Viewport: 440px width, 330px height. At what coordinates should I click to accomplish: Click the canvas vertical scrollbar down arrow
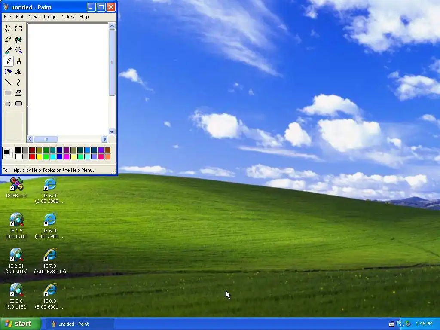click(x=112, y=131)
